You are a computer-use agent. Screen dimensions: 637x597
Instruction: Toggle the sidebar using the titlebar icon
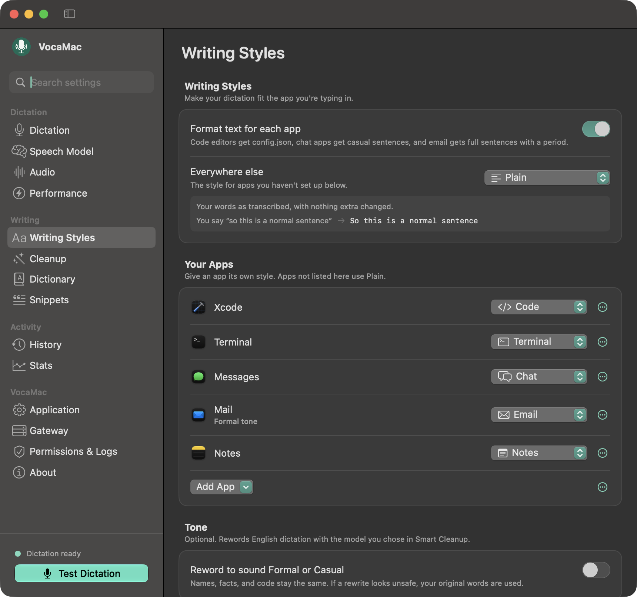click(70, 14)
